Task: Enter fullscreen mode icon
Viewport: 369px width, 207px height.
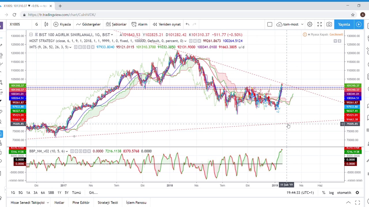Action: pos(319,24)
